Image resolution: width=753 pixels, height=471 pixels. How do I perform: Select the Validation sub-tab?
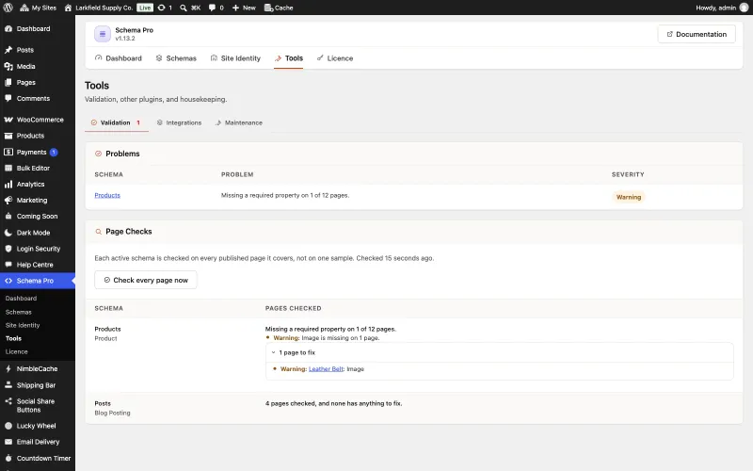coord(116,123)
